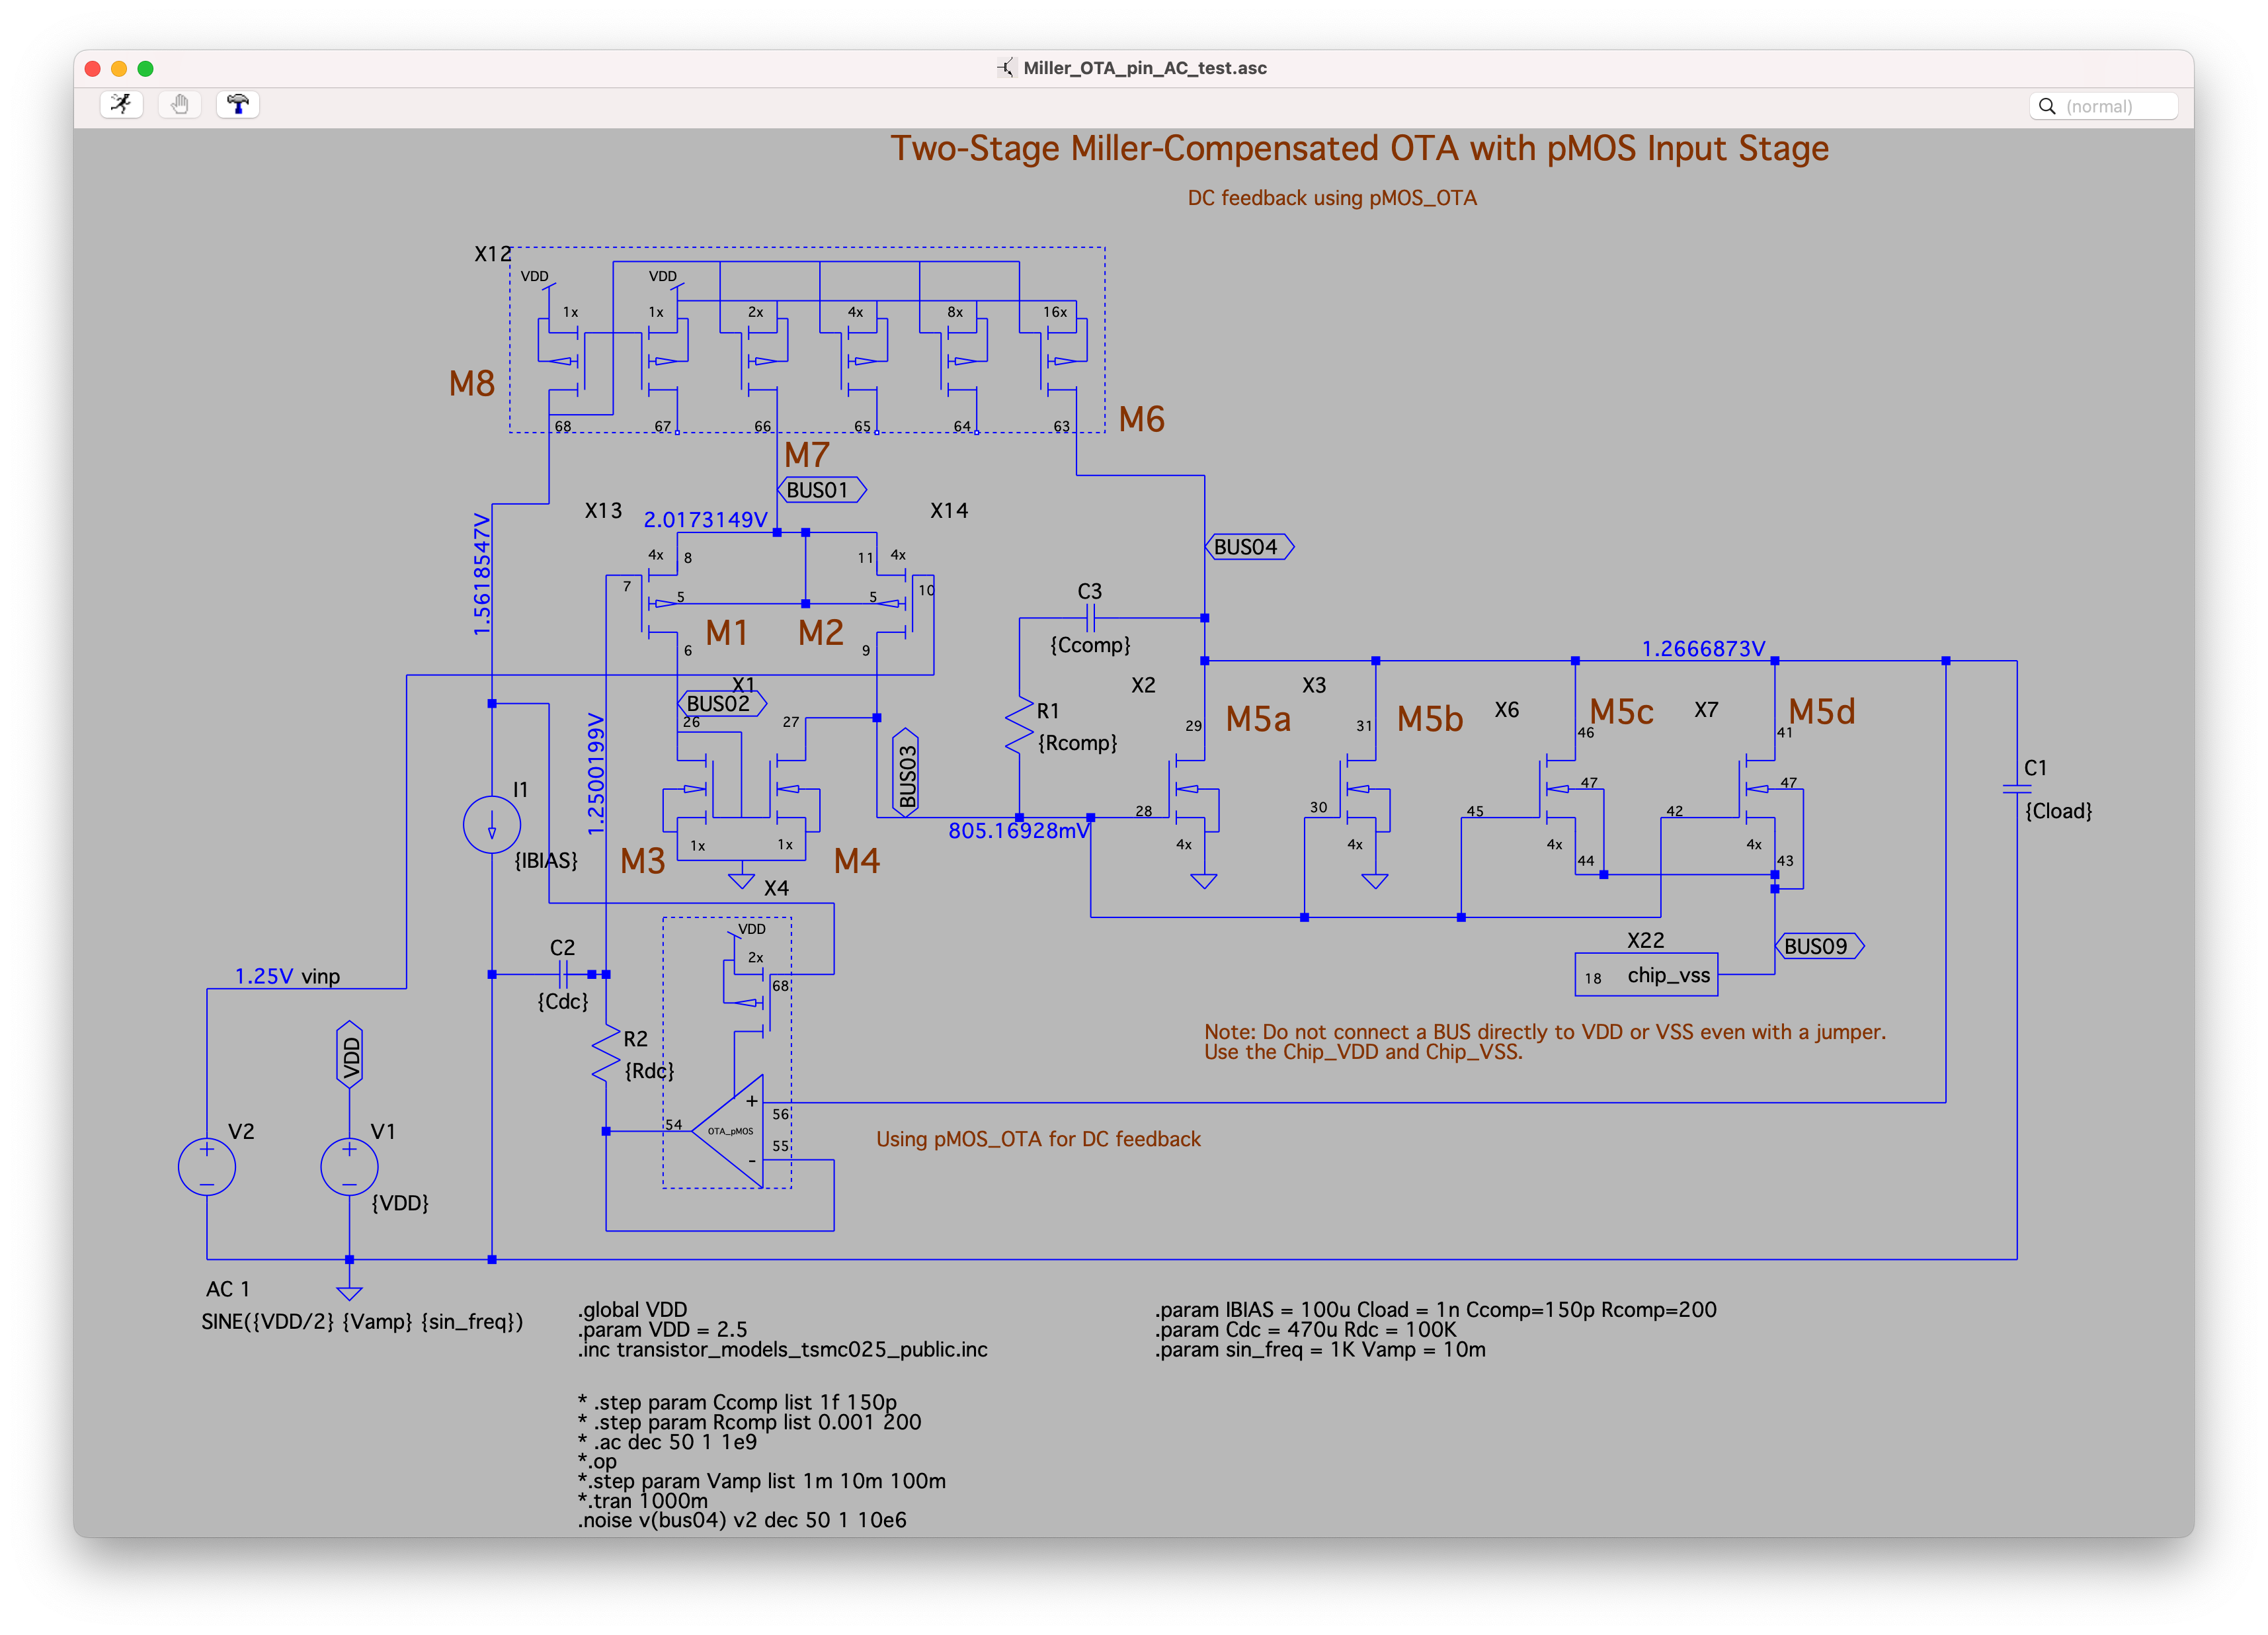This screenshot has height=1635, width=2268.
Task: Click the {Cdc} value text
Action: pyautogui.click(x=563, y=1001)
